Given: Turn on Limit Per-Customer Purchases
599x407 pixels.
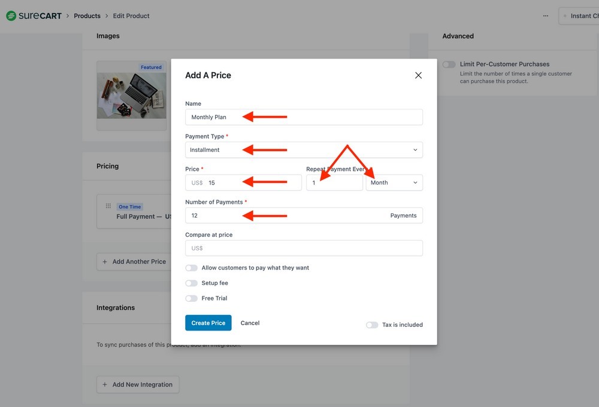Looking at the screenshot, I should click(449, 65).
